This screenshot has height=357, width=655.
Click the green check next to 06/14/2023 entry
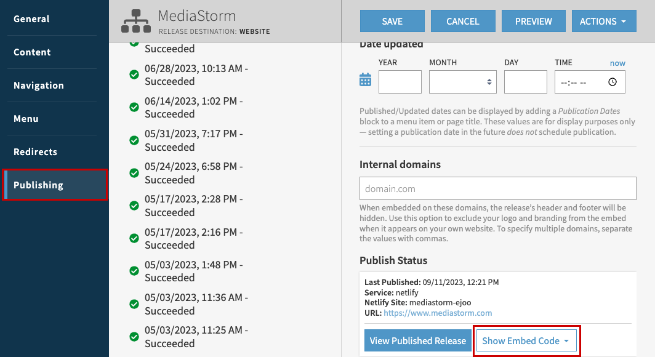pyautogui.click(x=134, y=107)
